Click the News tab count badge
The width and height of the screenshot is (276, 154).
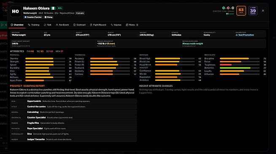(137, 25)
